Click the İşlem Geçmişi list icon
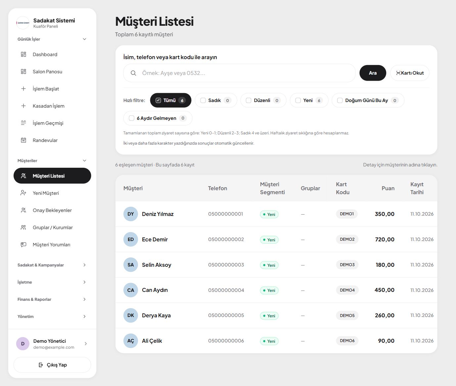Image resolution: width=456 pixels, height=386 pixels. pos(23,123)
